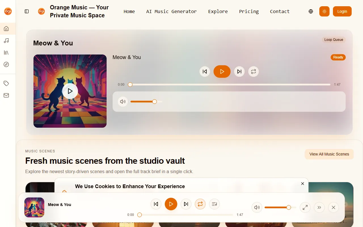Play track from album cover thumbnail
Viewport: 363px width, 227px height.
click(x=70, y=91)
